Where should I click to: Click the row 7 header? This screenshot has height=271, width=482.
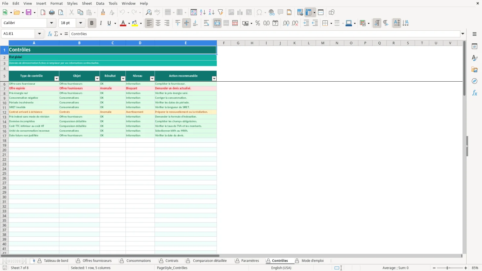(4, 89)
